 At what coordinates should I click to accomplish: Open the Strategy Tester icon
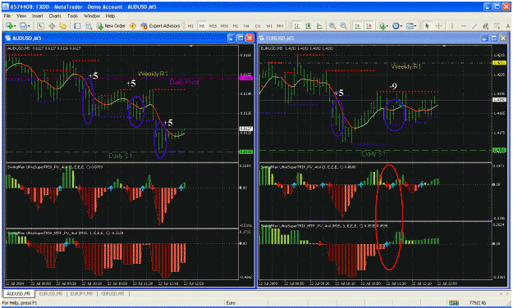(x=89, y=25)
